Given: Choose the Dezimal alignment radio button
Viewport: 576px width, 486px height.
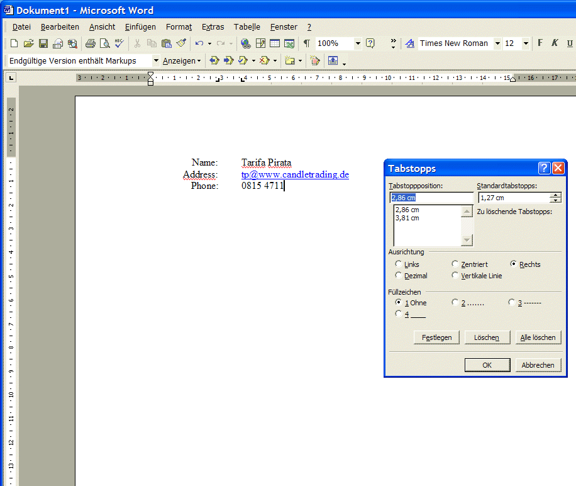Looking at the screenshot, I should (399, 276).
